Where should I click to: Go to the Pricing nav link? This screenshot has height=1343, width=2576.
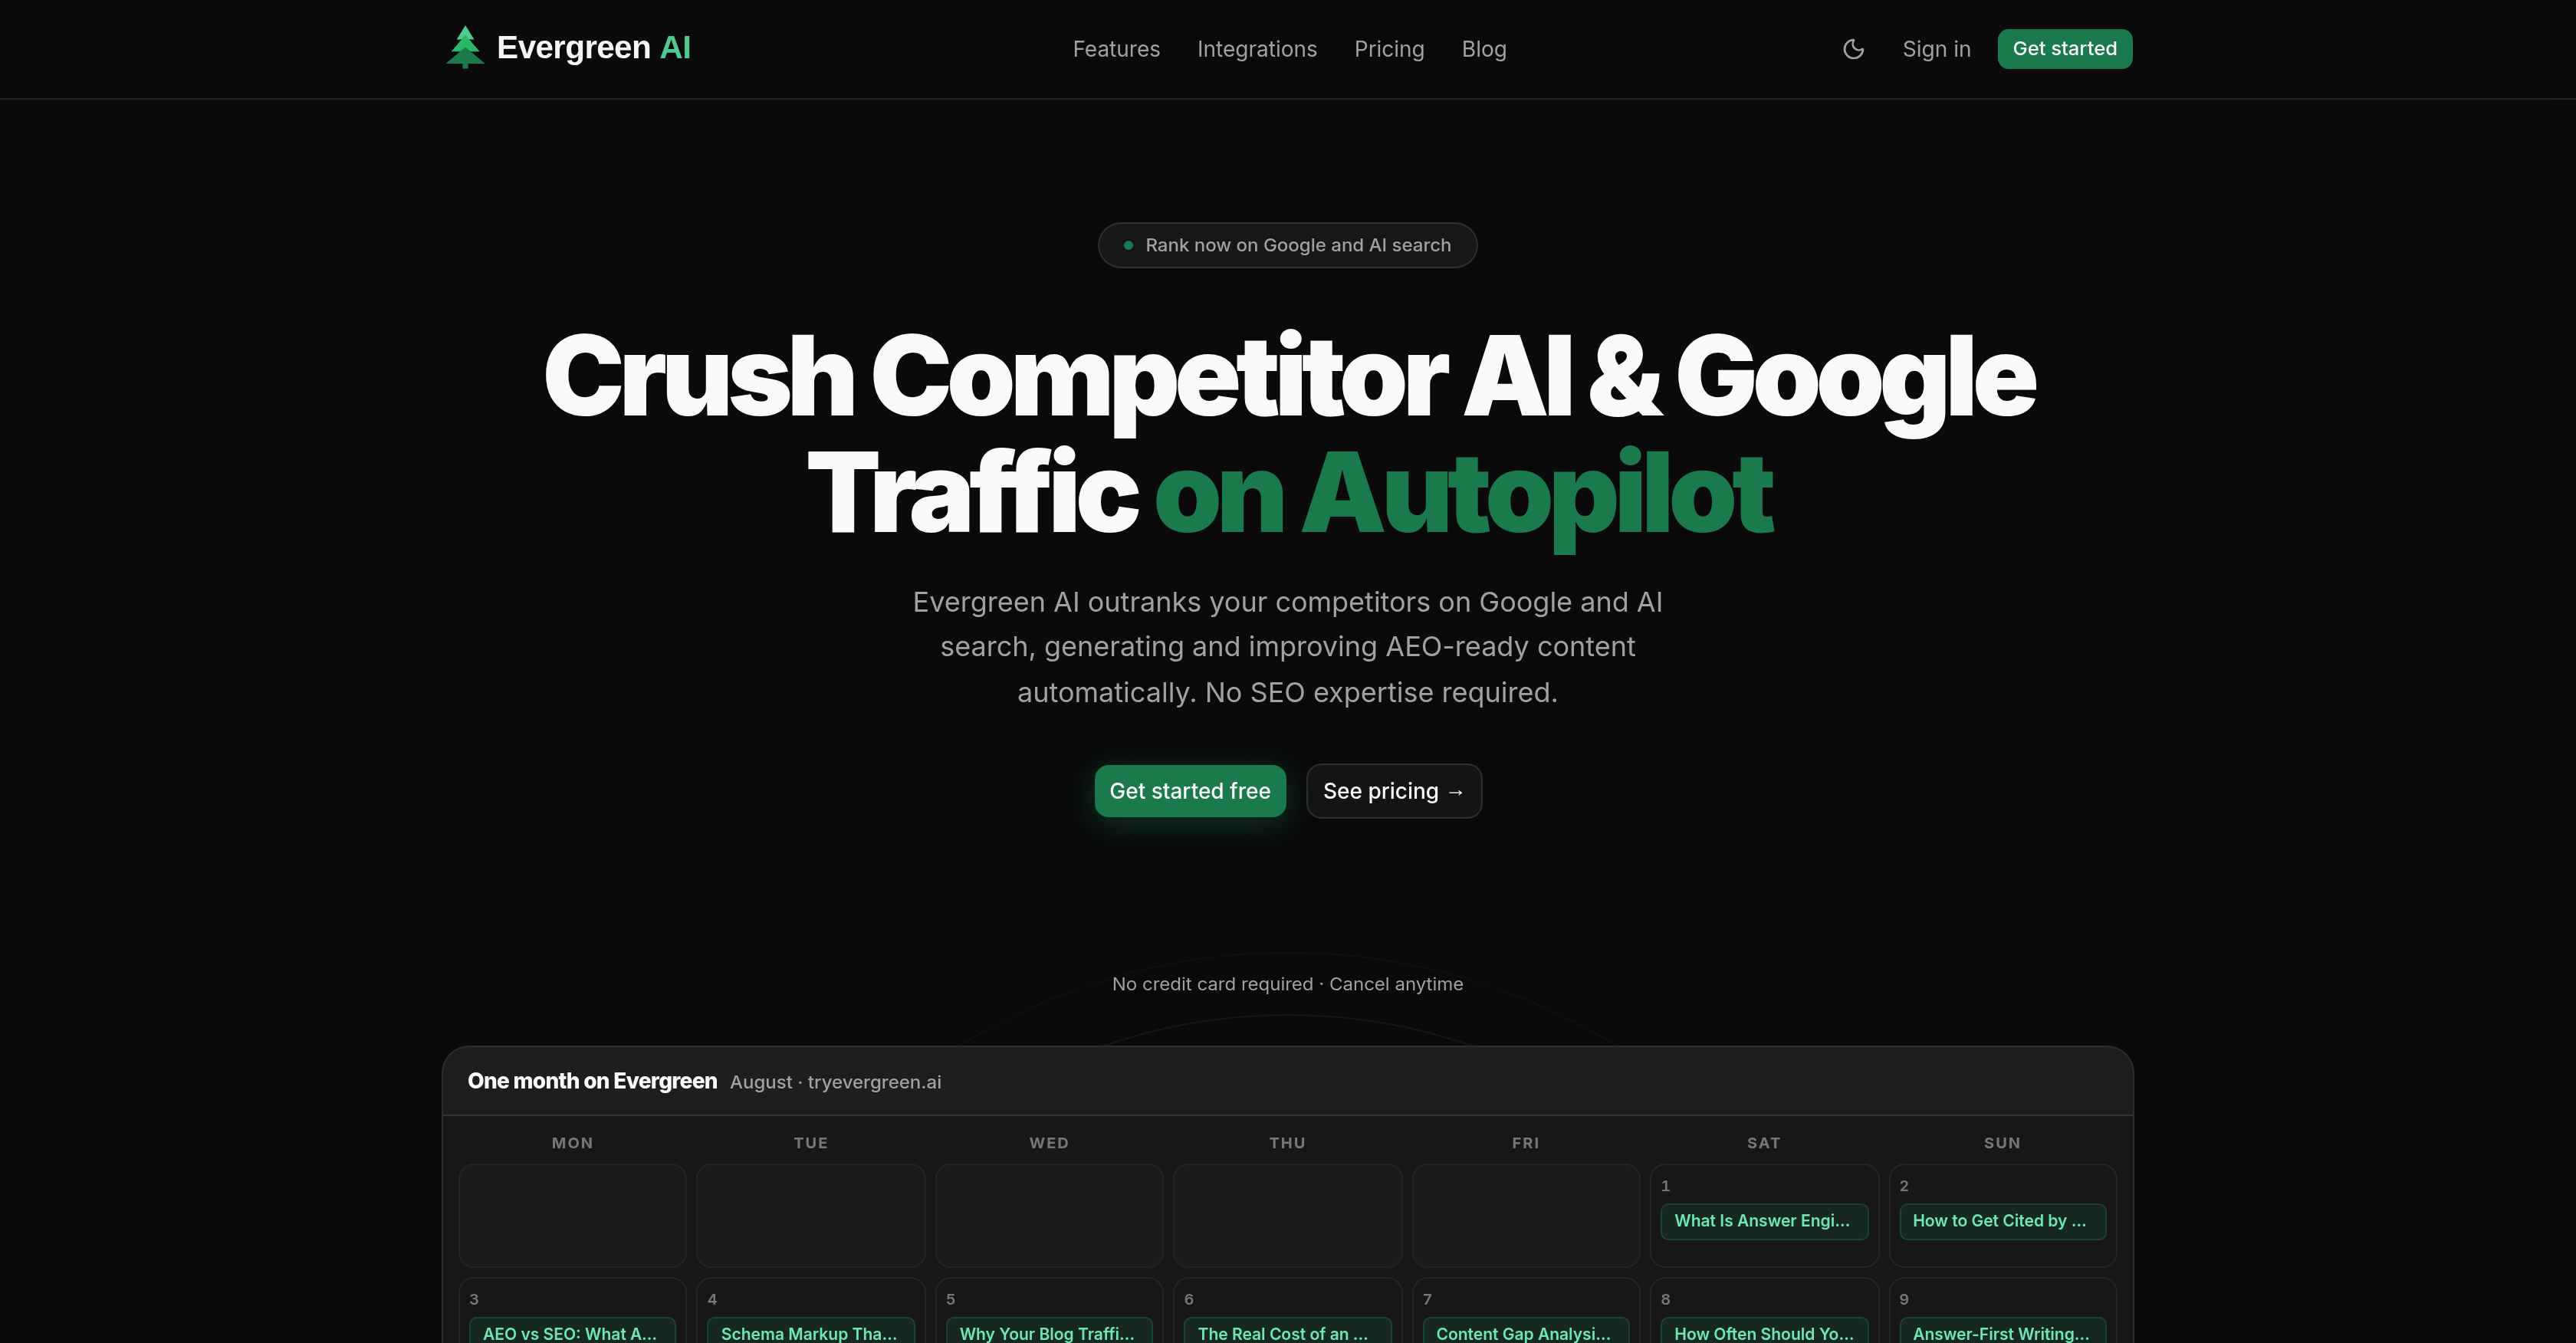pyautogui.click(x=1389, y=49)
